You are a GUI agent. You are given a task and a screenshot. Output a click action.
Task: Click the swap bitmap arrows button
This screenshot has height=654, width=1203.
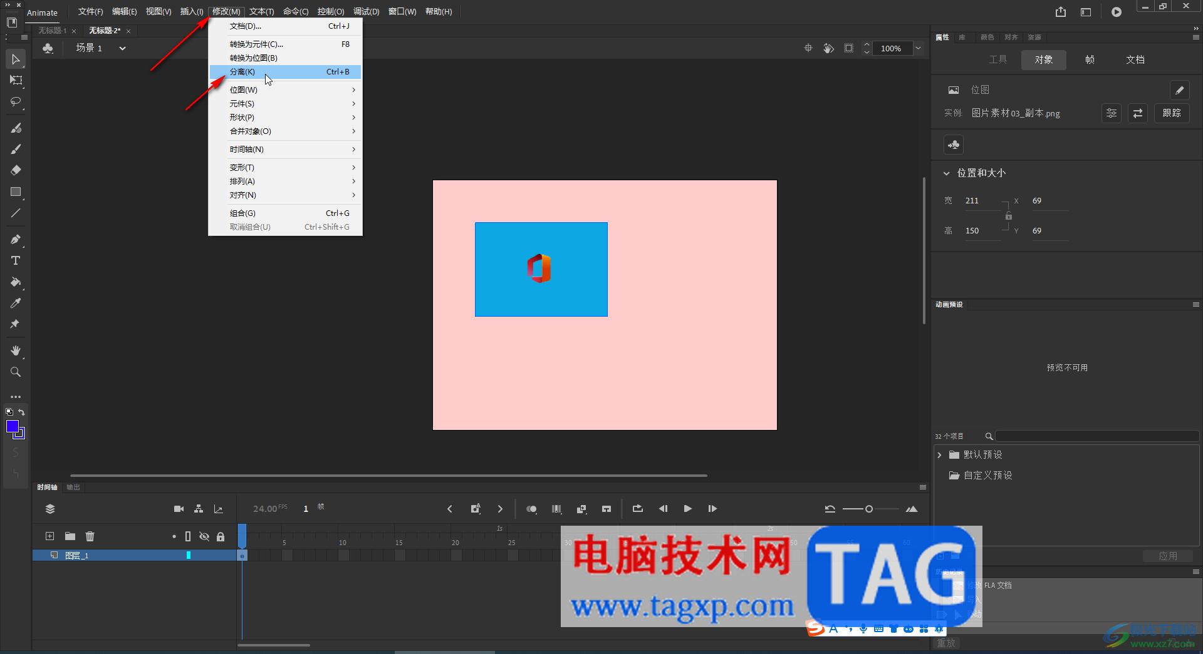coord(1138,113)
